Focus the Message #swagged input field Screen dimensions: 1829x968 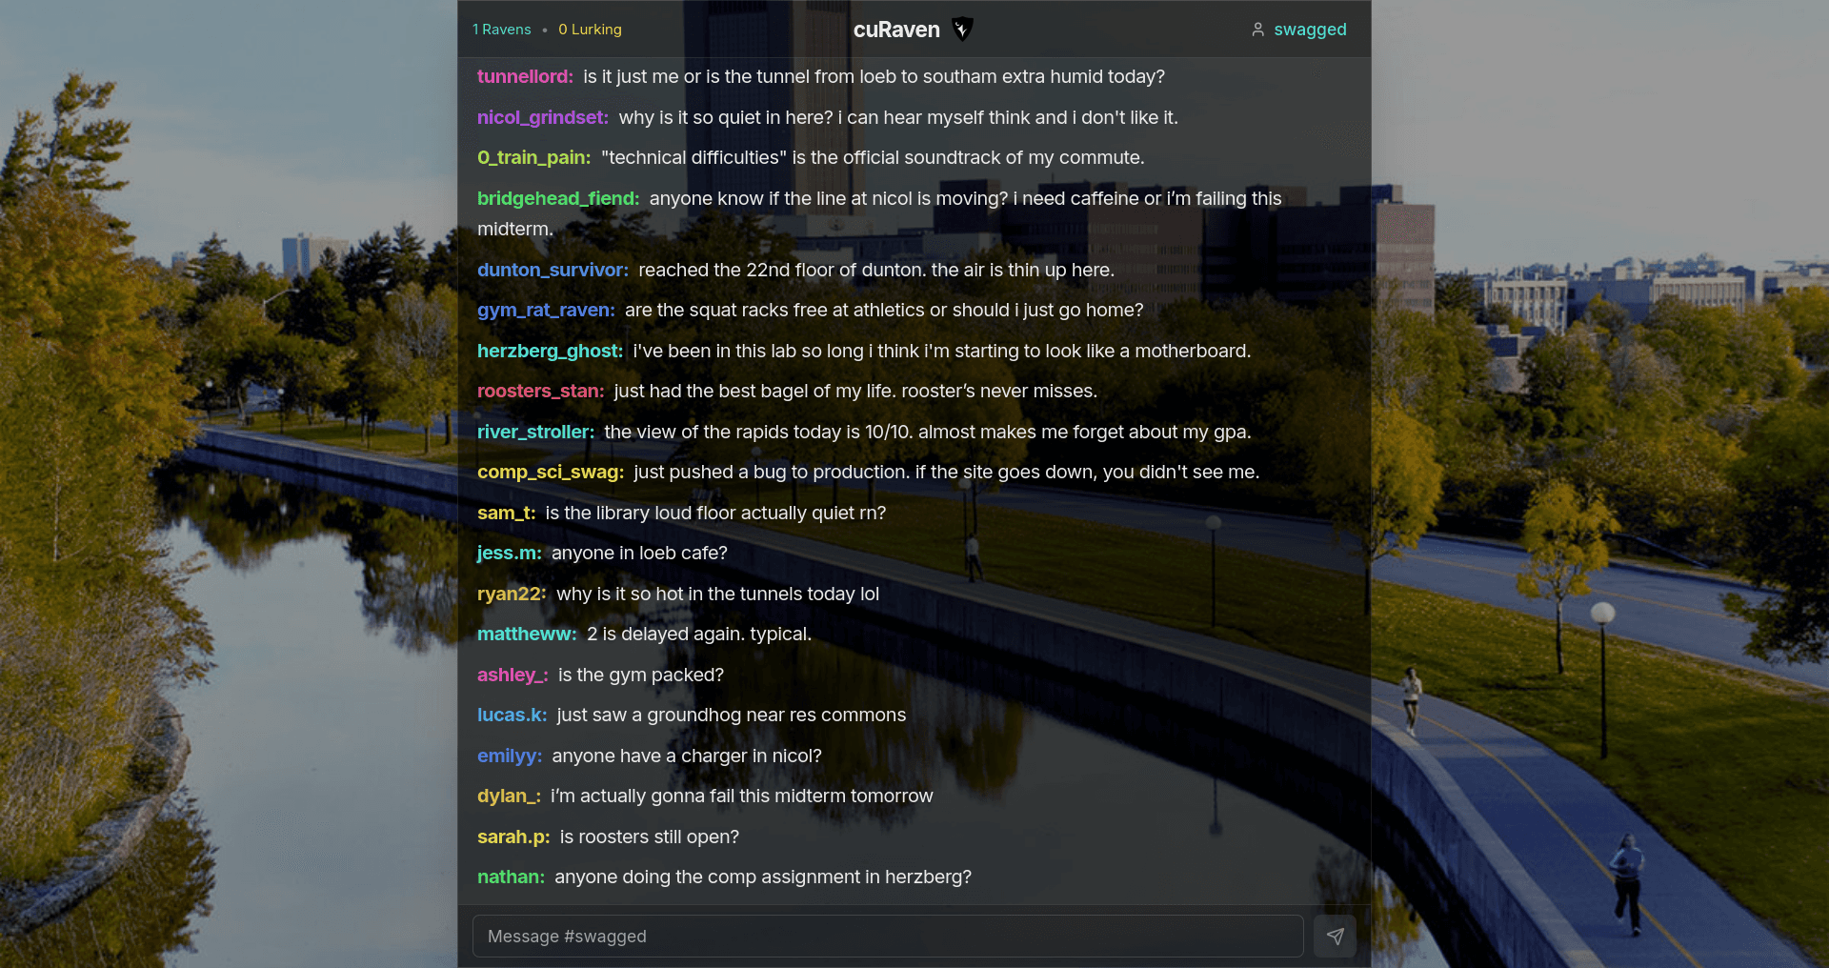tap(888, 937)
